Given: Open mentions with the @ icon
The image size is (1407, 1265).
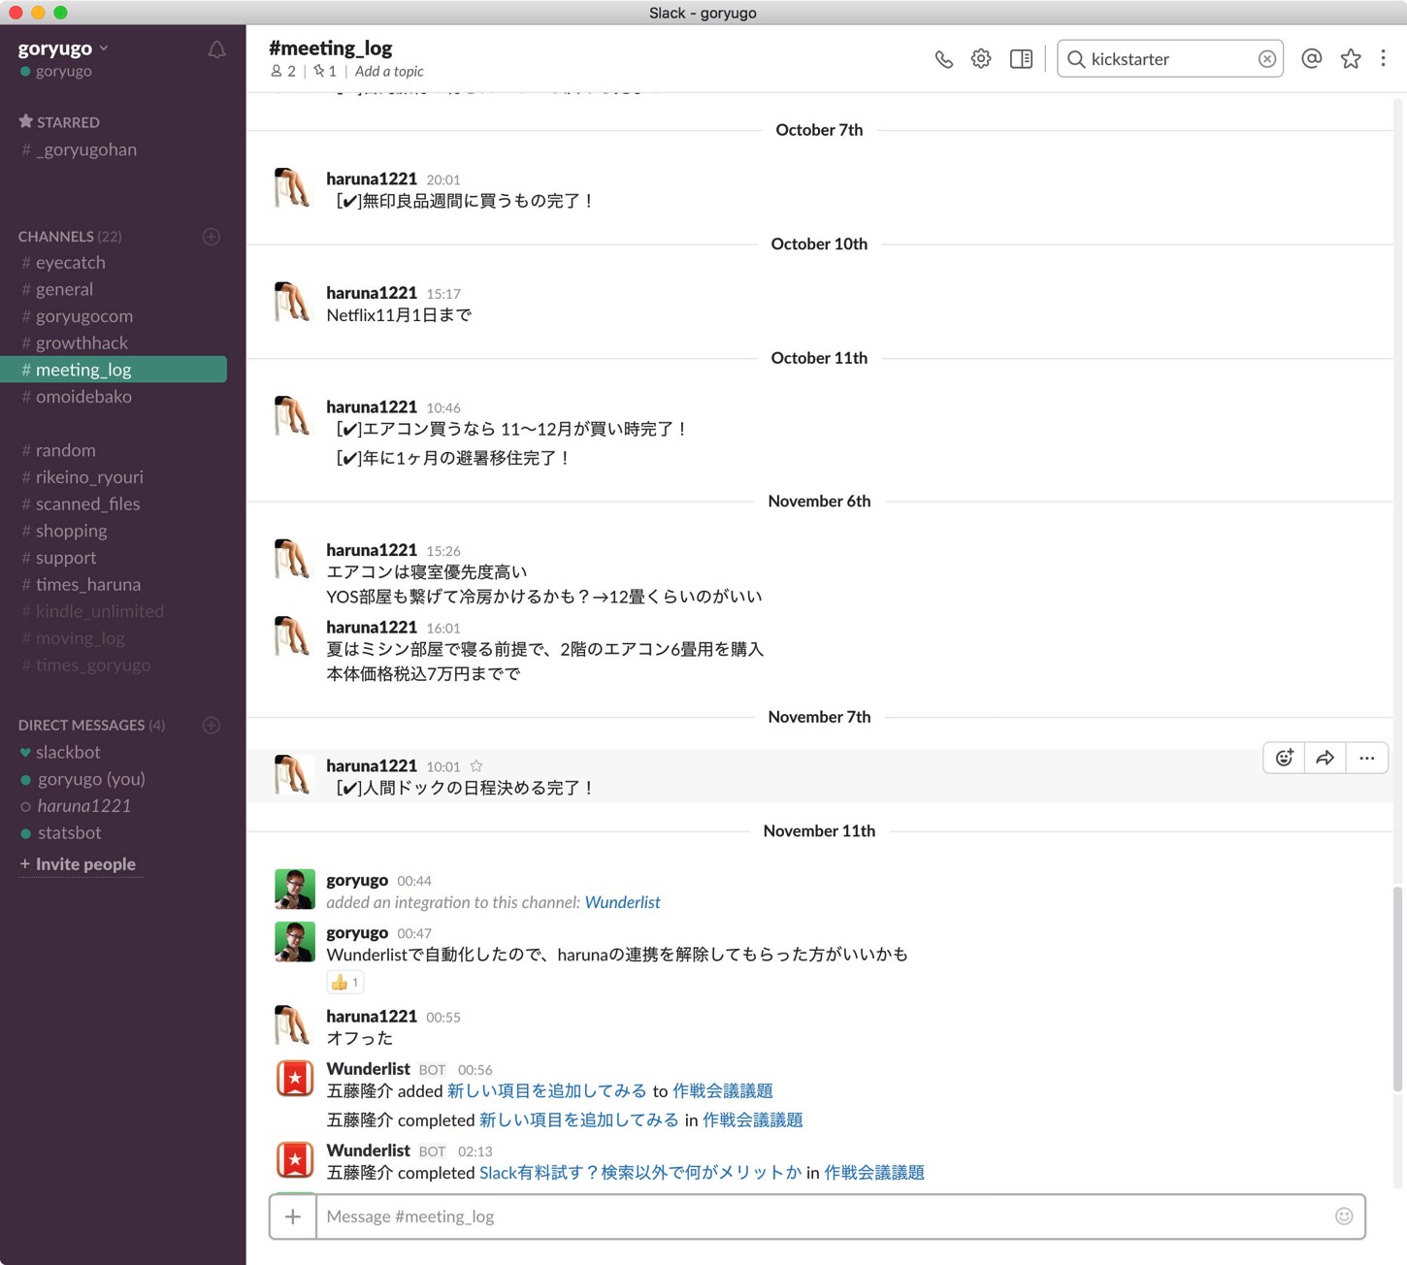Looking at the screenshot, I should pos(1311,59).
